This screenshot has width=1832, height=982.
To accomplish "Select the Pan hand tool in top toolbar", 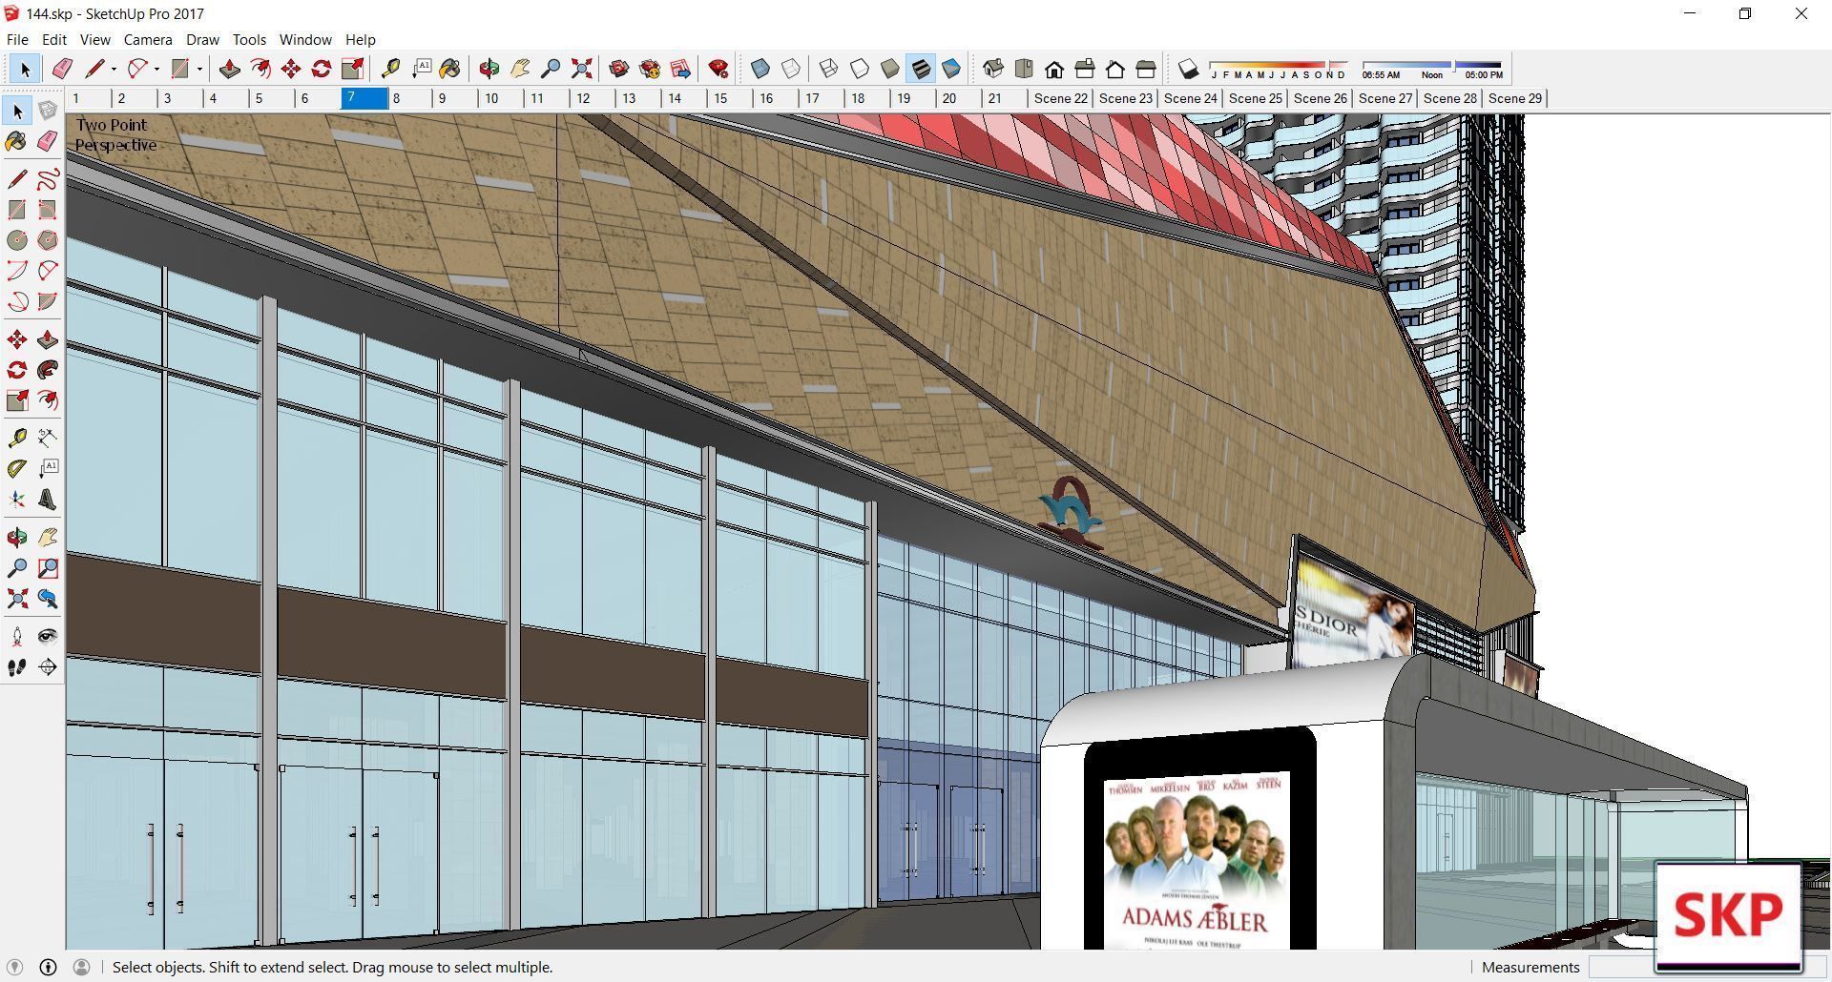I will pyautogui.click(x=520, y=69).
